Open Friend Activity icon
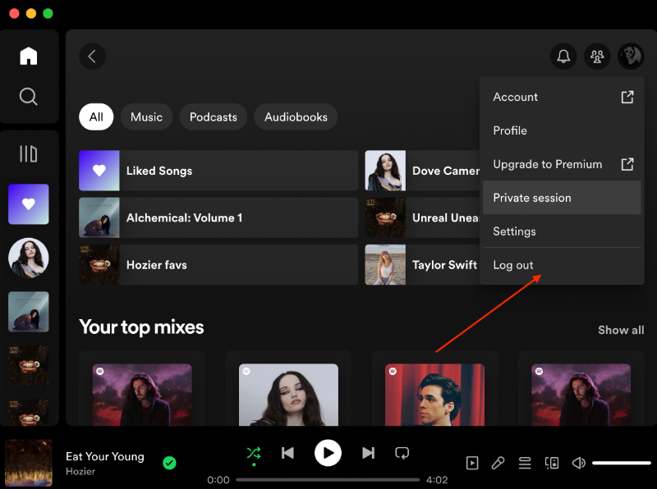Viewport: 657px width, 489px height. pyautogui.click(x=597, y=56)
